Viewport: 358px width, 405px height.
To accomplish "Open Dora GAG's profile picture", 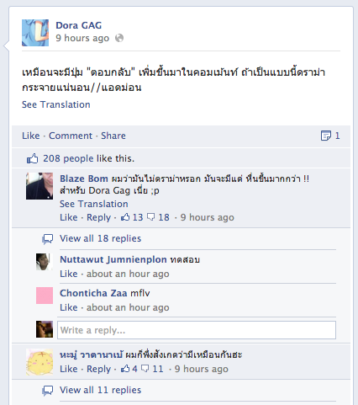I will [35, 33].
